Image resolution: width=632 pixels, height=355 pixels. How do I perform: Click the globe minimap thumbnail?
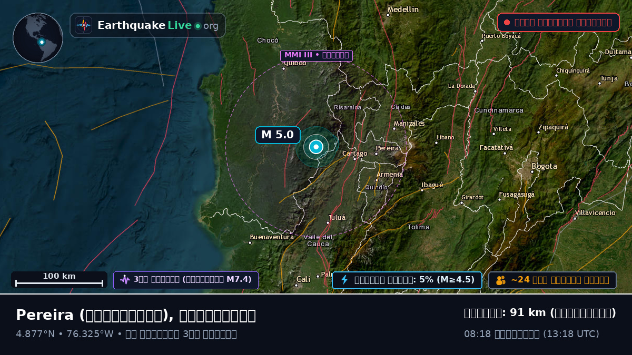coord(38,38)
